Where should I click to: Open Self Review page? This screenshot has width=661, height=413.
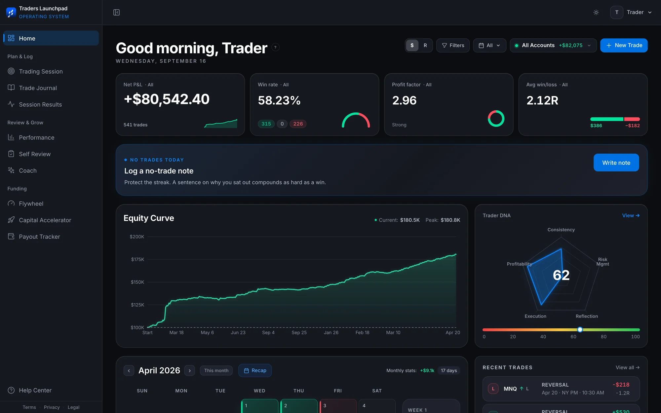coord(51,154)
